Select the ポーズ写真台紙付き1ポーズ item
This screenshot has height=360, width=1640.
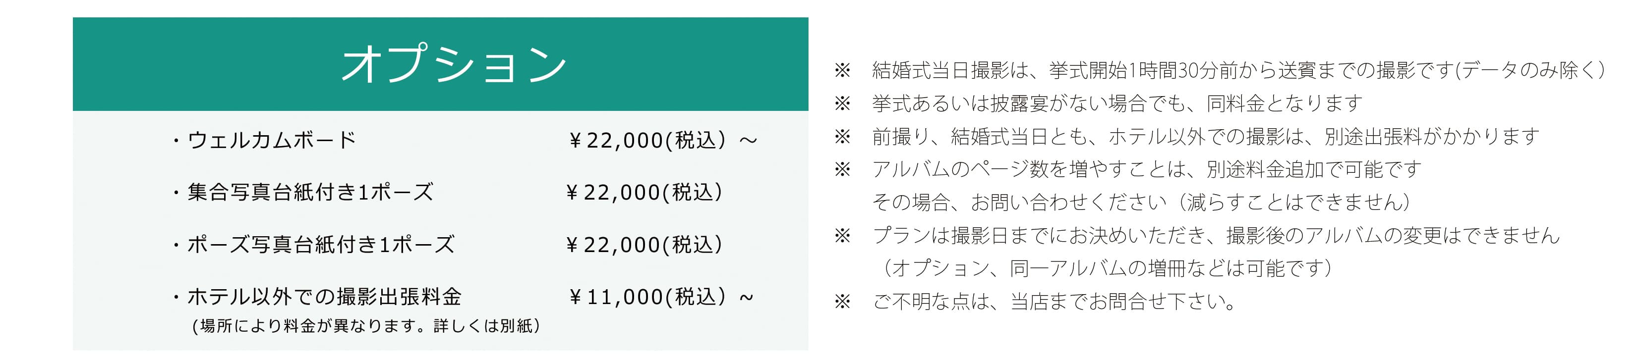pos(321,244)
